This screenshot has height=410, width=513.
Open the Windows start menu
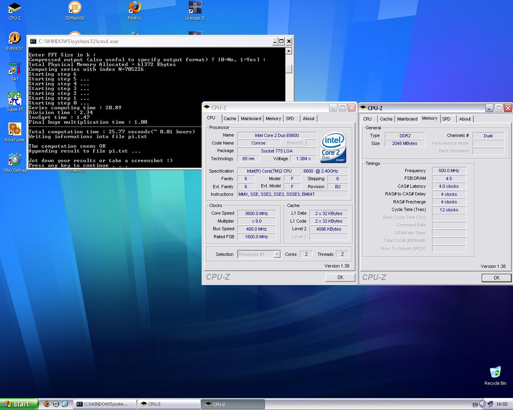pyautogui.click(x=19, y=404)
